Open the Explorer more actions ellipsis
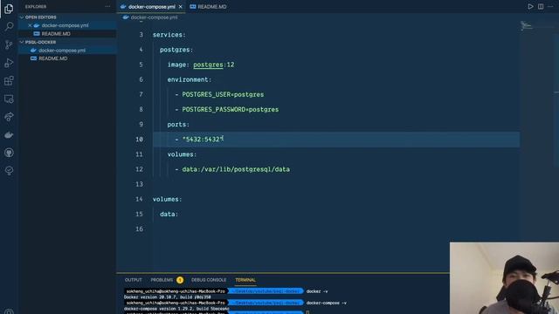Viewport: 559px width, 314px height. (x=107, y=6)
